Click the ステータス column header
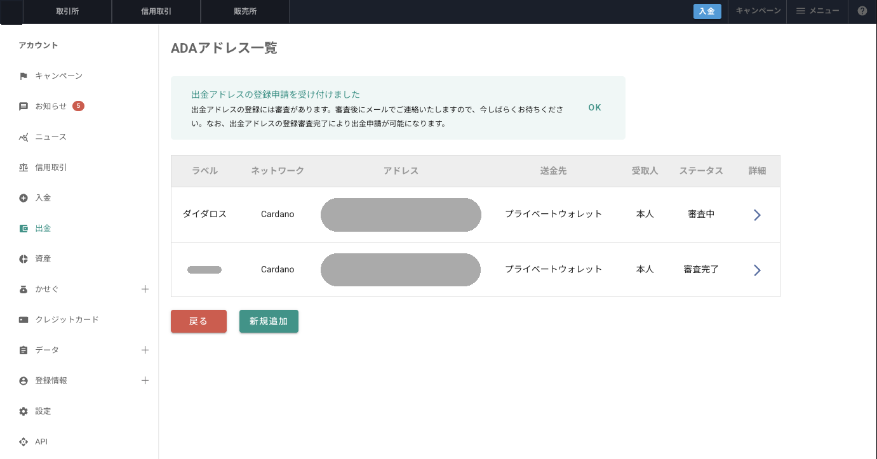 [701, 171]
